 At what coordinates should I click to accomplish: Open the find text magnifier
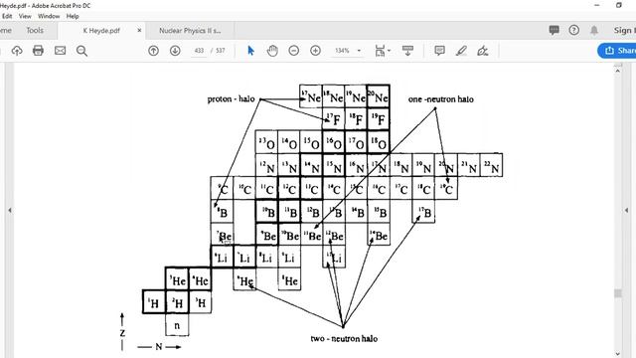81,51
